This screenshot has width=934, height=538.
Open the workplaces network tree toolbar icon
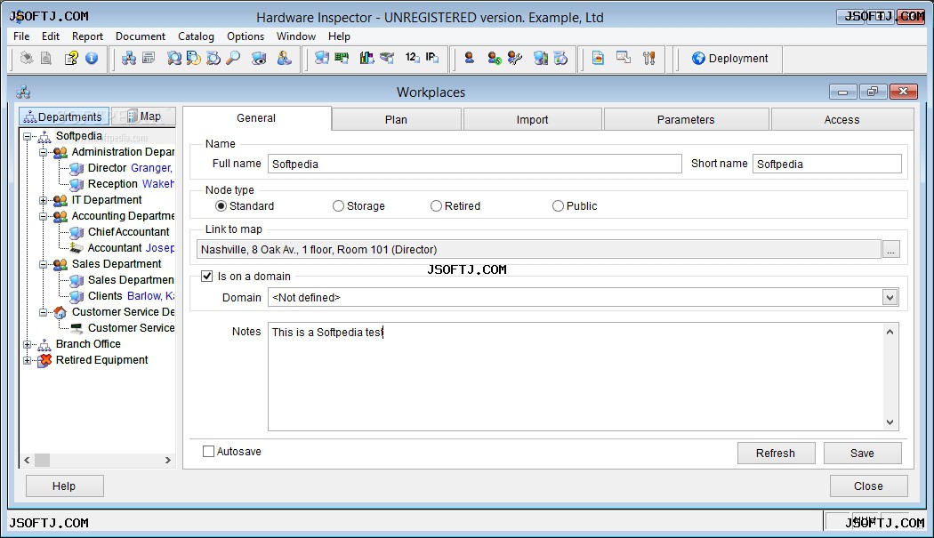[x=129, y=58]
